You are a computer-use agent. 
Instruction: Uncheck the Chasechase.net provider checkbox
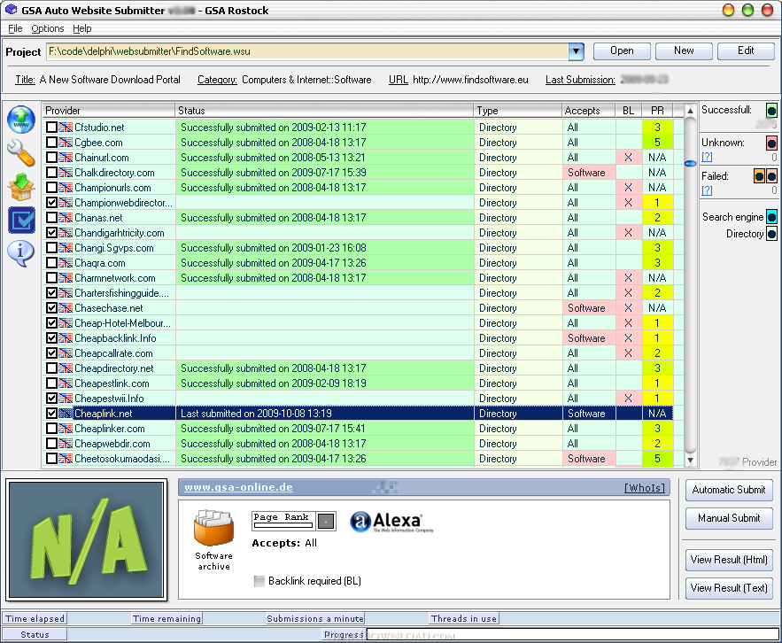tap(51, 308)
